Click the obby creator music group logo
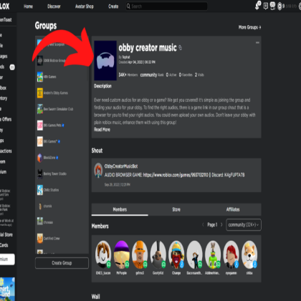The width and height of the screenshot is (301, 301). [x=105, y=60]
